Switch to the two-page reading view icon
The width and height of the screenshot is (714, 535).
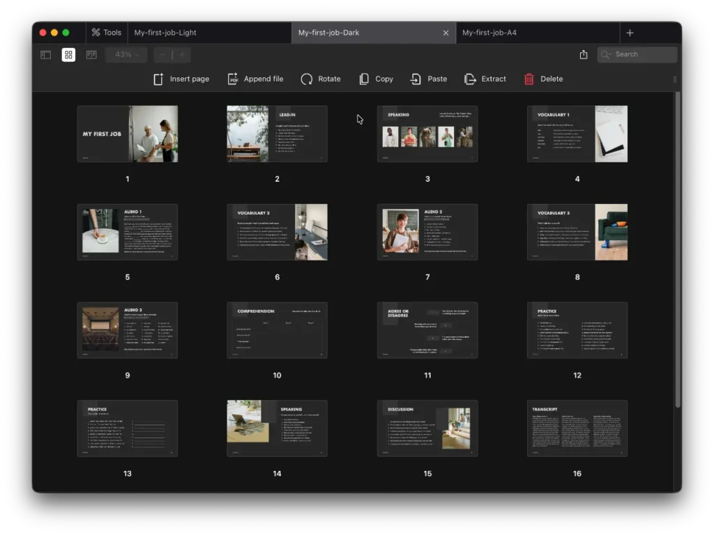91,54
